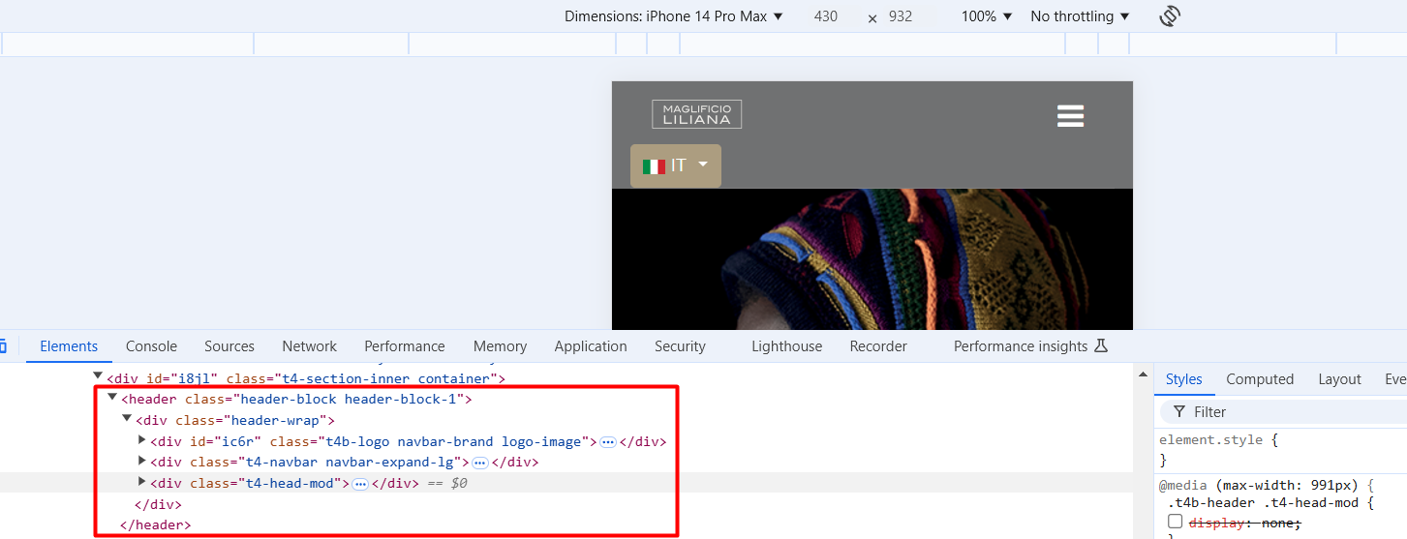The image size is (1407, 539).
Task: Enable the display: none checkbox
Action: coord(1175,522)
